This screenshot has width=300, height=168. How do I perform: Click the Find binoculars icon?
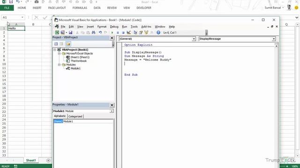click(x=93, y=33)
